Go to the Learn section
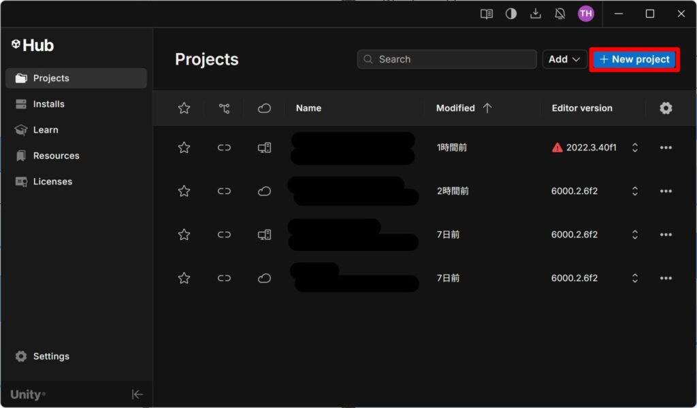The width and height of the screenshot is (697, 408). point(46,130)
